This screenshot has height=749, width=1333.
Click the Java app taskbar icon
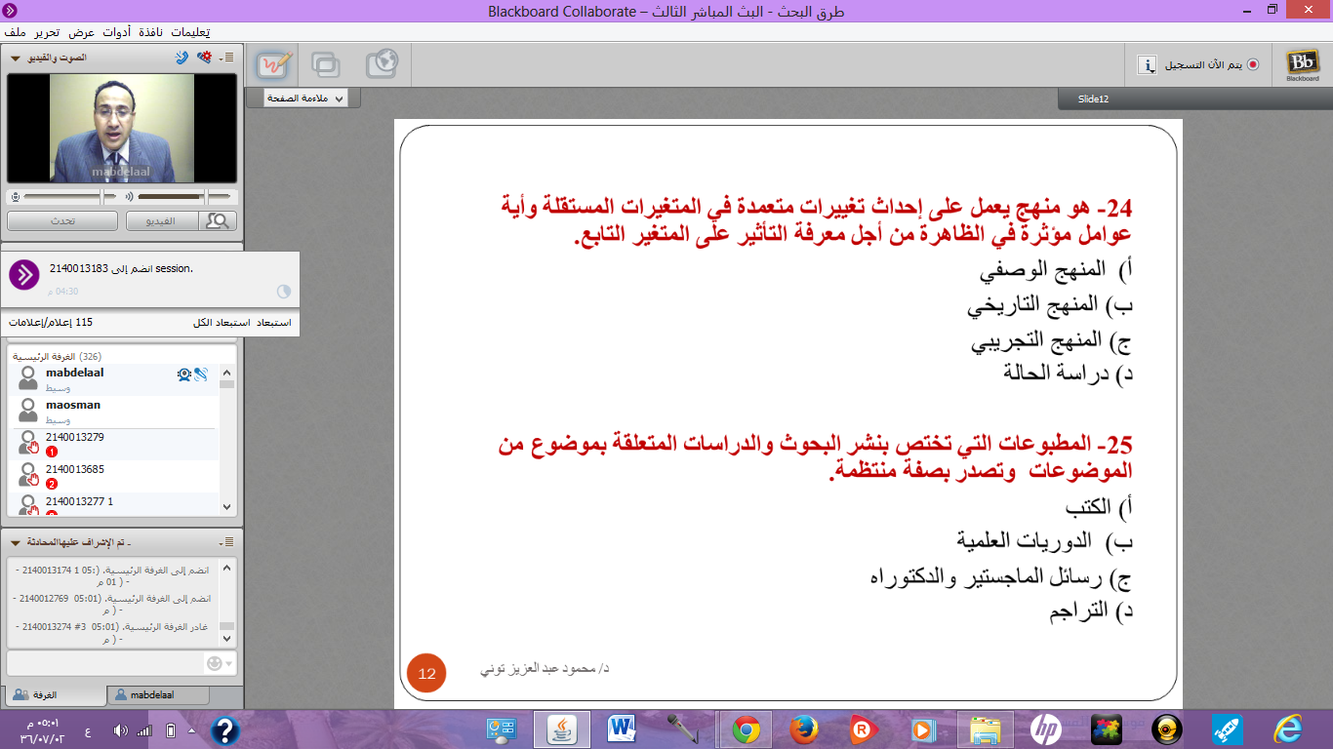(562, 729)
